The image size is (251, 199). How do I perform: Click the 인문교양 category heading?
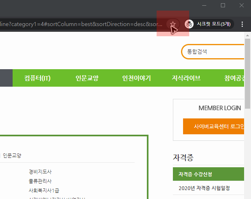(12, 155)
